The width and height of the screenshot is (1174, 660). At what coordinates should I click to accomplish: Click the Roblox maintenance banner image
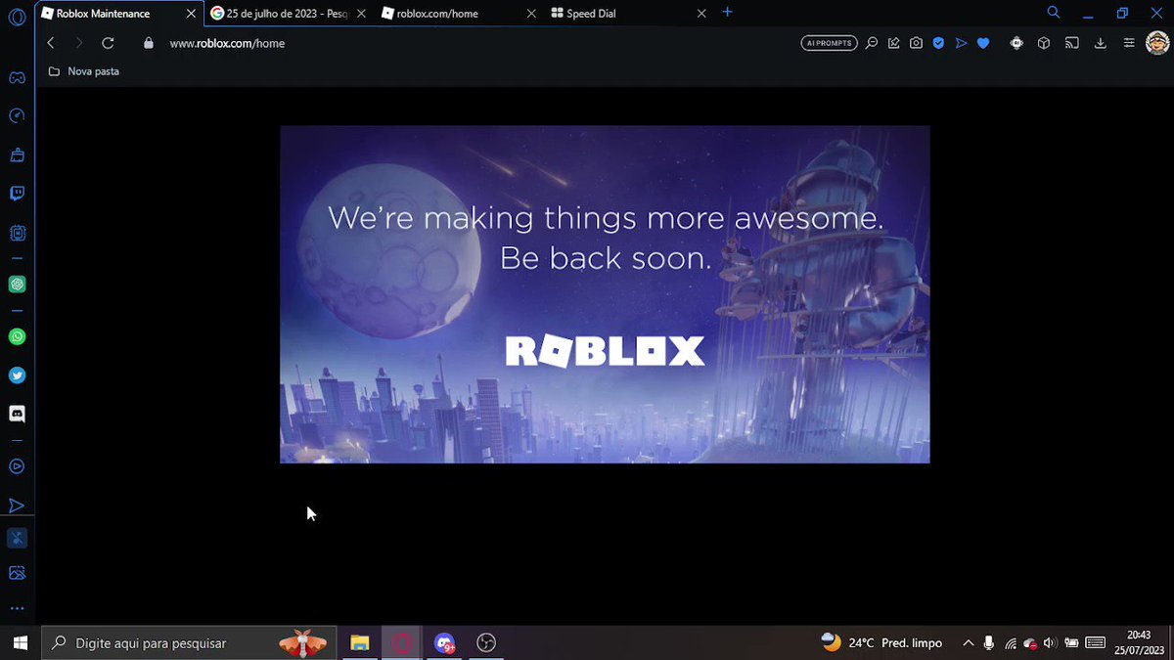coord(605,294)
